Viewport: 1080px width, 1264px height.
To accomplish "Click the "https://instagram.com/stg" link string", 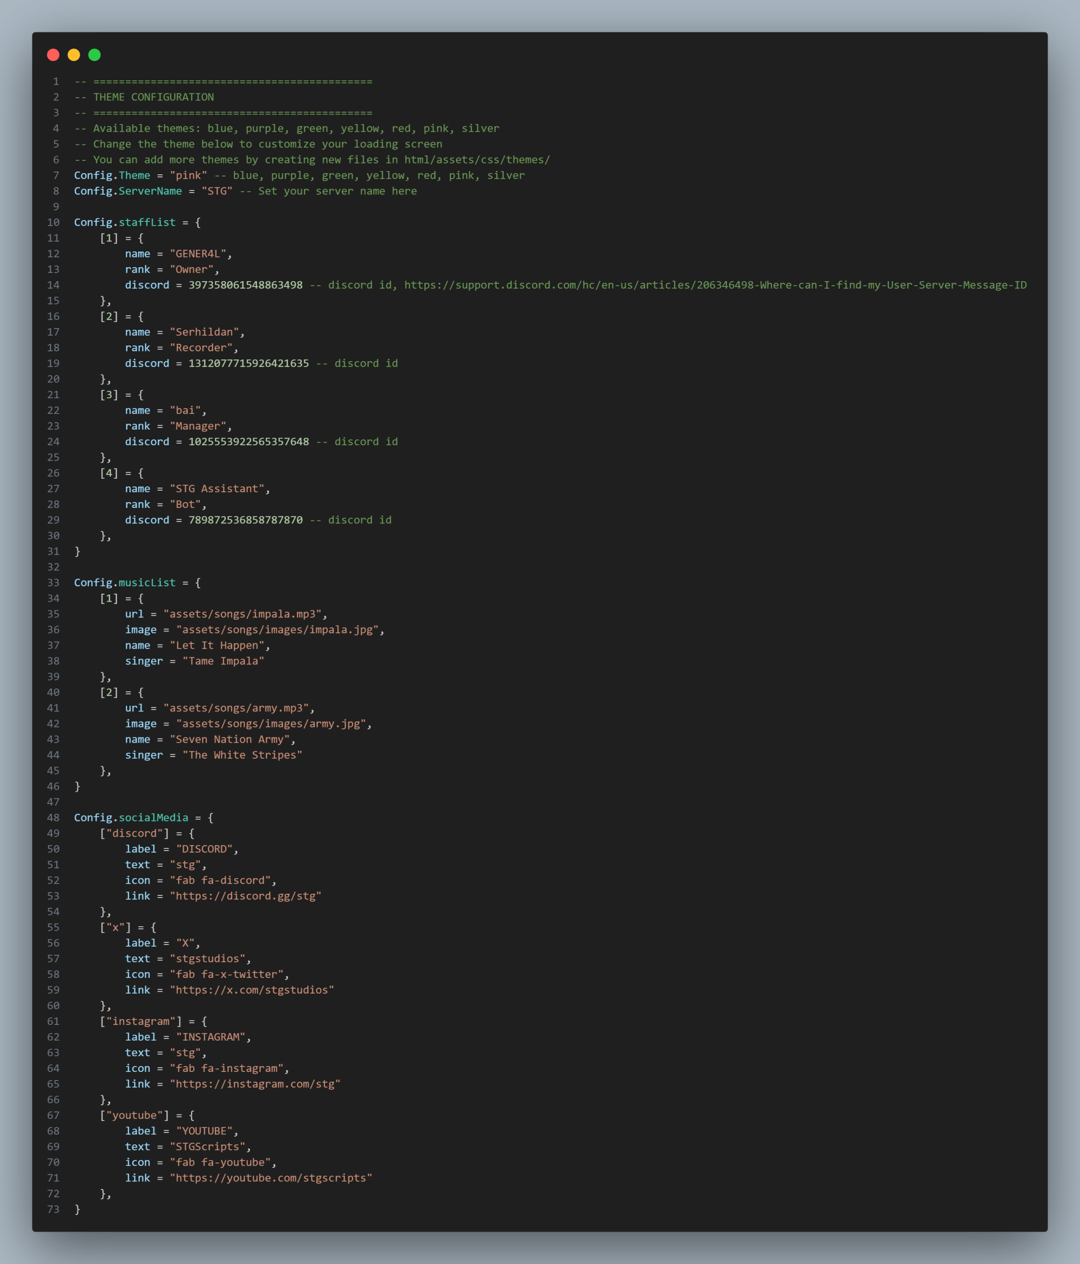I will pos(254,1083).
